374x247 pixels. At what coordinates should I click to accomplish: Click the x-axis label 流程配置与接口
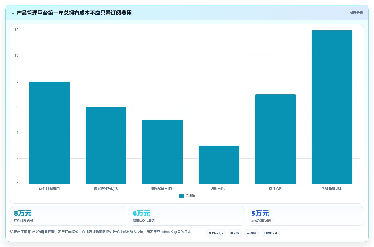162,189
